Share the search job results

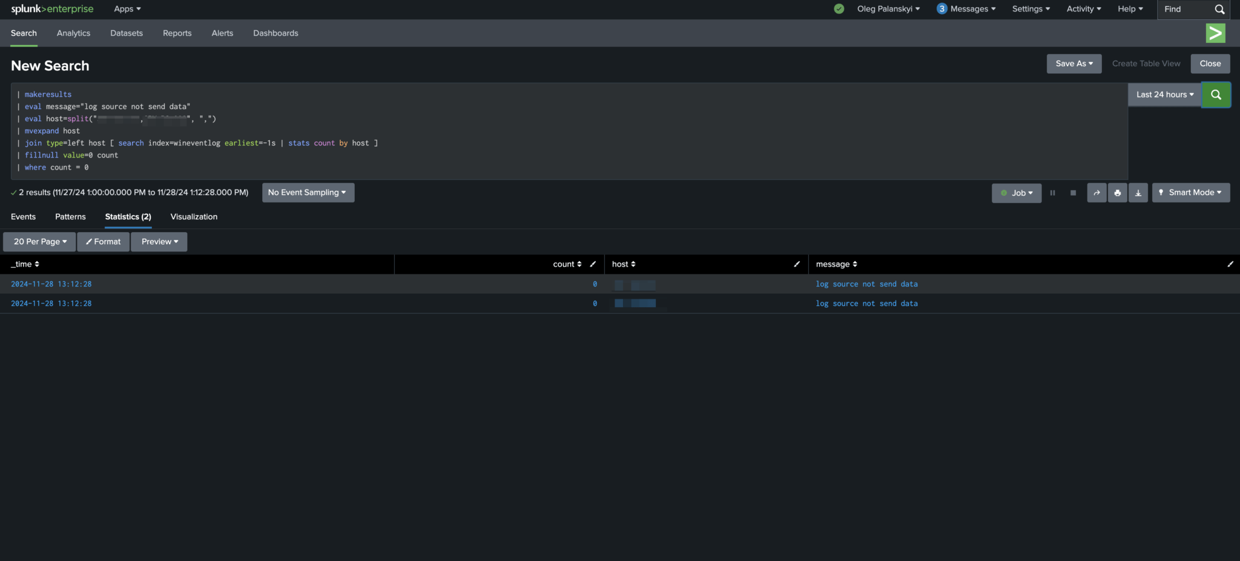1097,192
